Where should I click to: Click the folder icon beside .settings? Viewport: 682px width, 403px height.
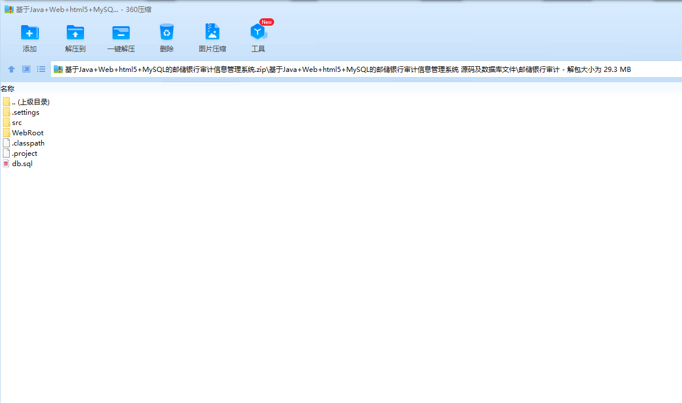pyautogui.click(x=6, y=112)
